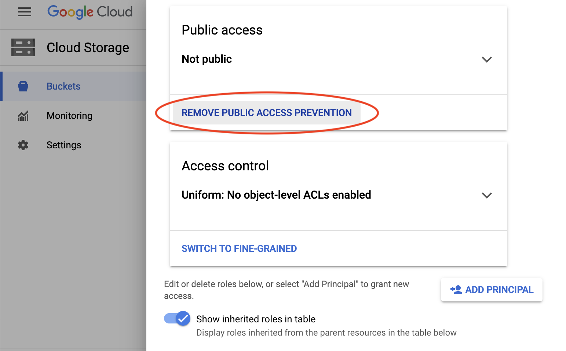
Task: Click the Show inherited roles label
Action: click(256, 319)
